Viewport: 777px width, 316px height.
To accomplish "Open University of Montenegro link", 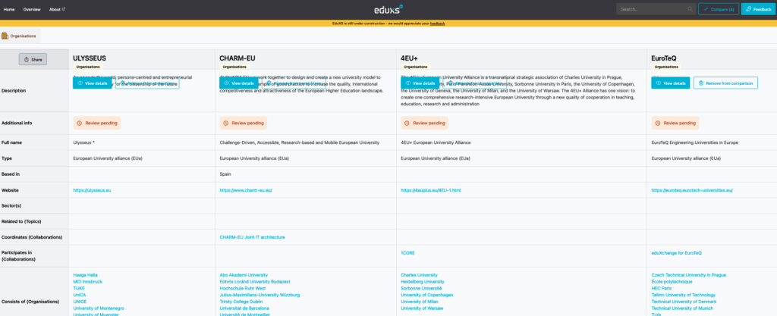I will 99,308.
